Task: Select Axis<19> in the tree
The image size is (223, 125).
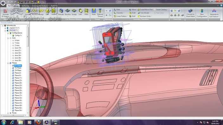Action: (x=18, y=48)
